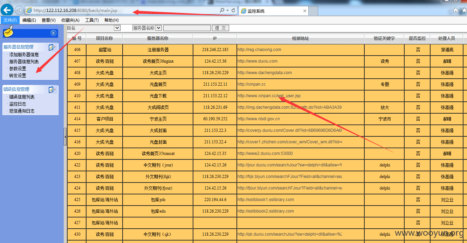Open the 收藏夹(A) menu

point(70,20)
